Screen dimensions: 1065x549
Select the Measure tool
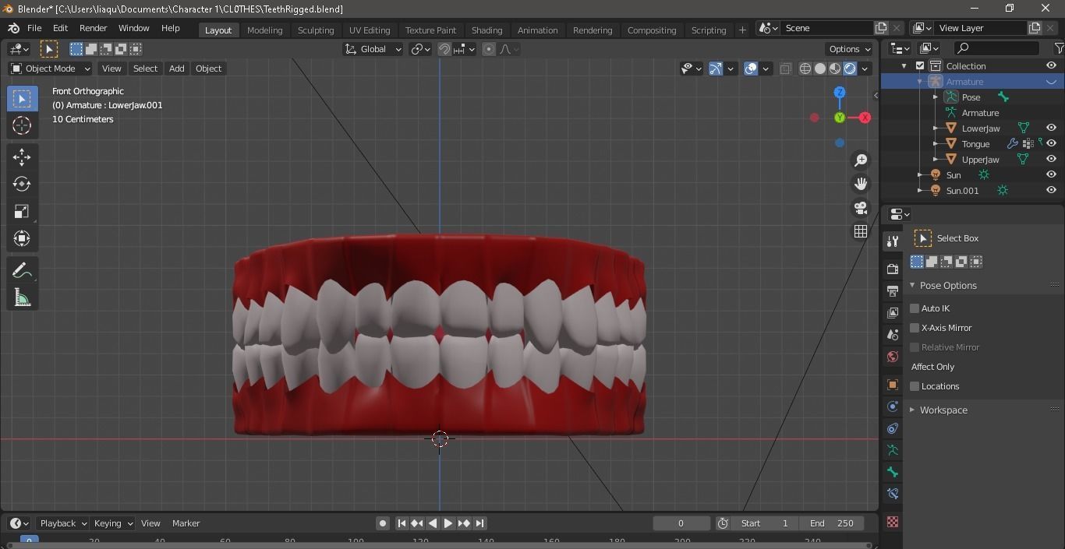coord(22,297)
